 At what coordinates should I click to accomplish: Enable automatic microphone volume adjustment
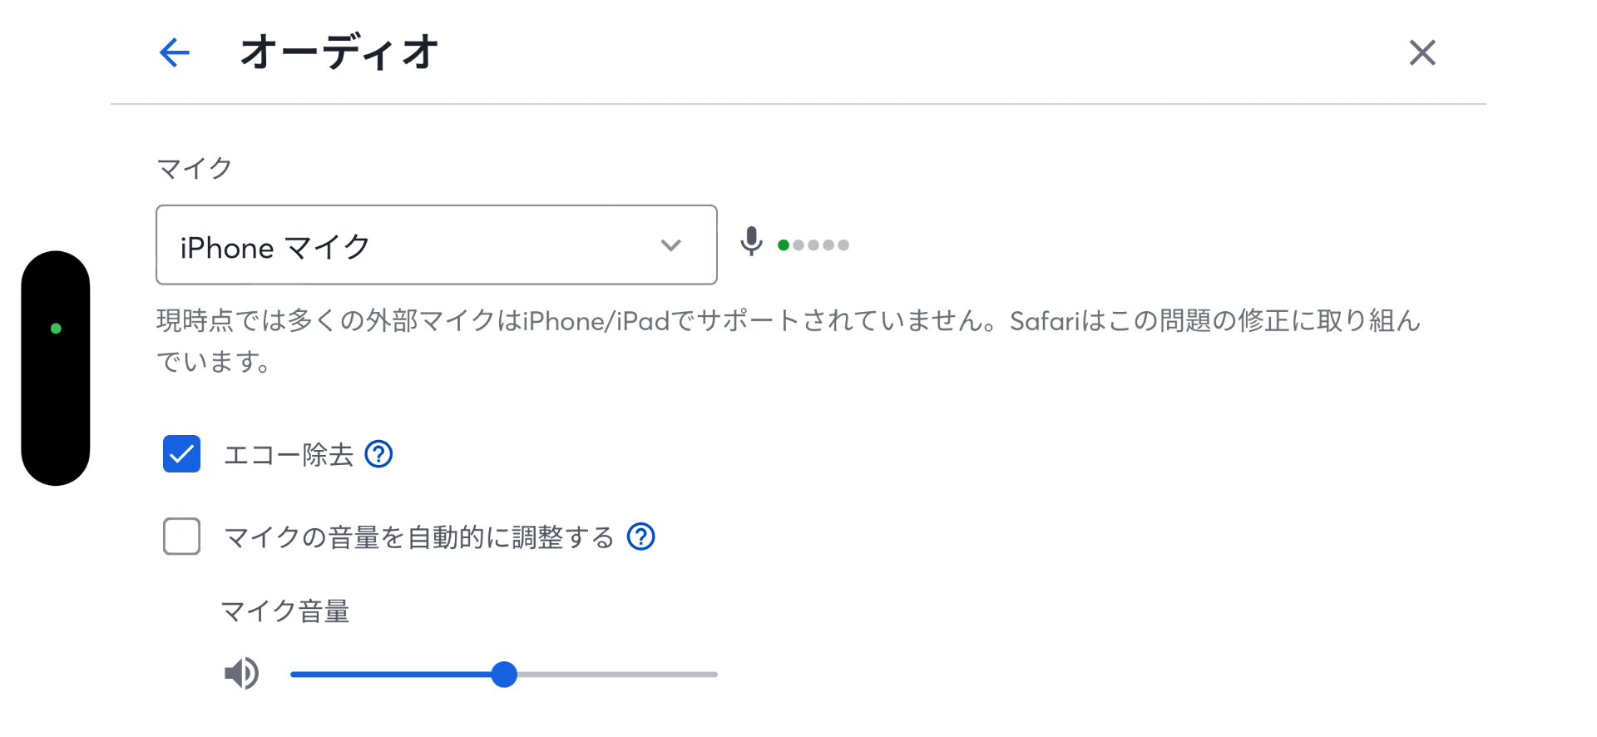coord(181,537)
